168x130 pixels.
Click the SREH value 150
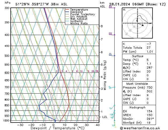[150, 115]
